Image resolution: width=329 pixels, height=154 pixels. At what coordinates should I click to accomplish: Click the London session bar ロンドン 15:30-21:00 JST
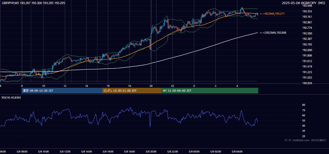[132, 91]
